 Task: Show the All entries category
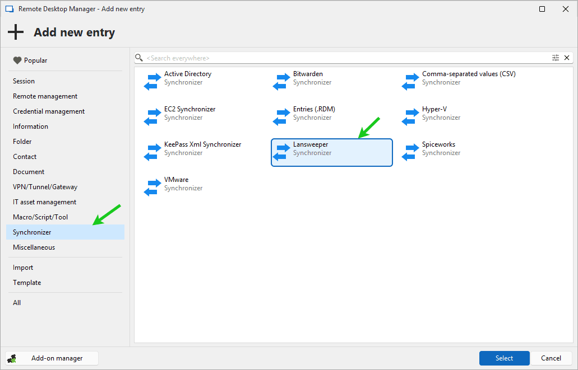(17, 303)
